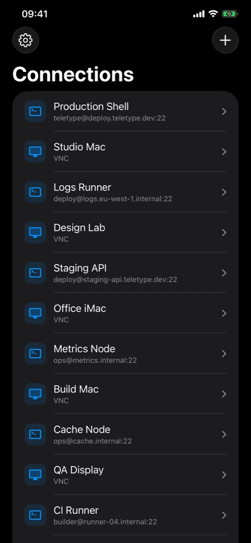Add a new connection with plus button

coord(225,40)
